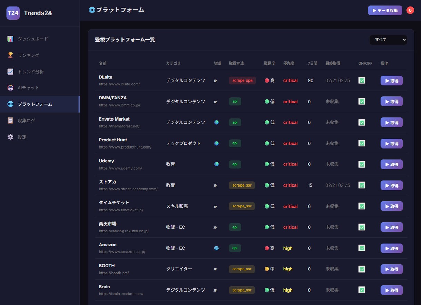421x305 pixels.
Task: Run 取得 for 楽天市場
Action: point(392,227)
